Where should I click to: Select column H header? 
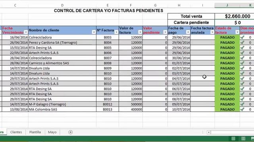point(179,5)
